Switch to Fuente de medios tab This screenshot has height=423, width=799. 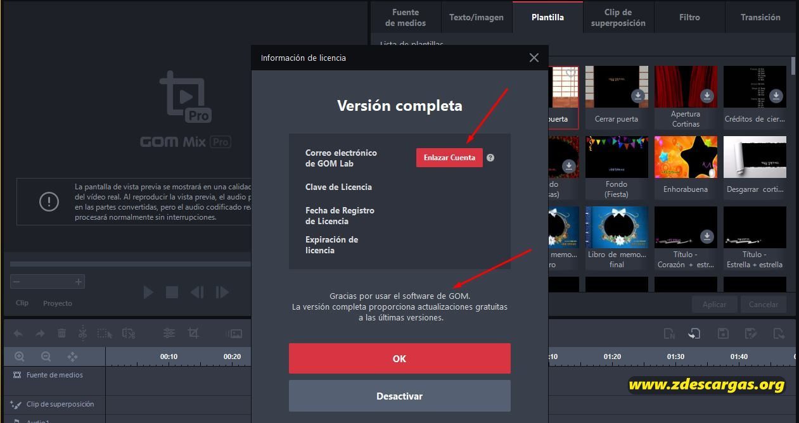tap(406, 17)
